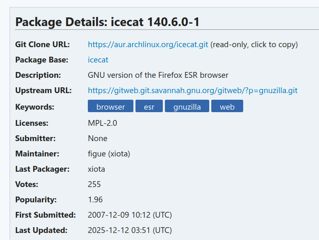Click the license value MPL-2.0
Image resolution: width=319 pixels, height=240 pixels.
tap(102, 123)
